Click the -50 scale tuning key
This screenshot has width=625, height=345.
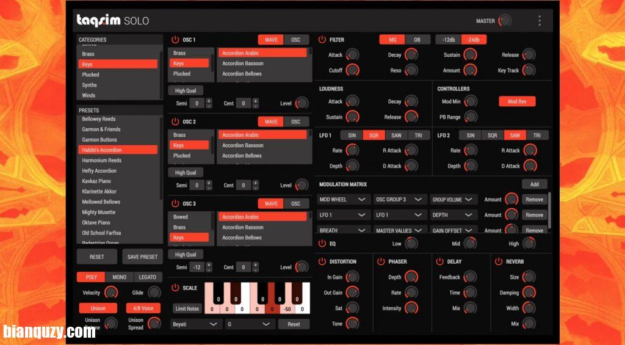pos(287,309)
